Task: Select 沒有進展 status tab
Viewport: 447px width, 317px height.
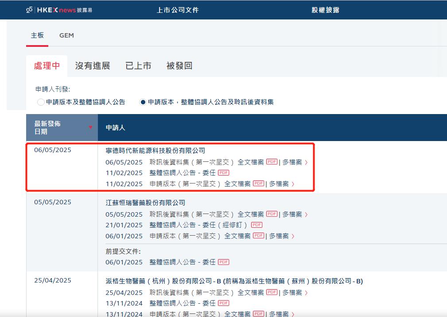Action: pos(93,66)
